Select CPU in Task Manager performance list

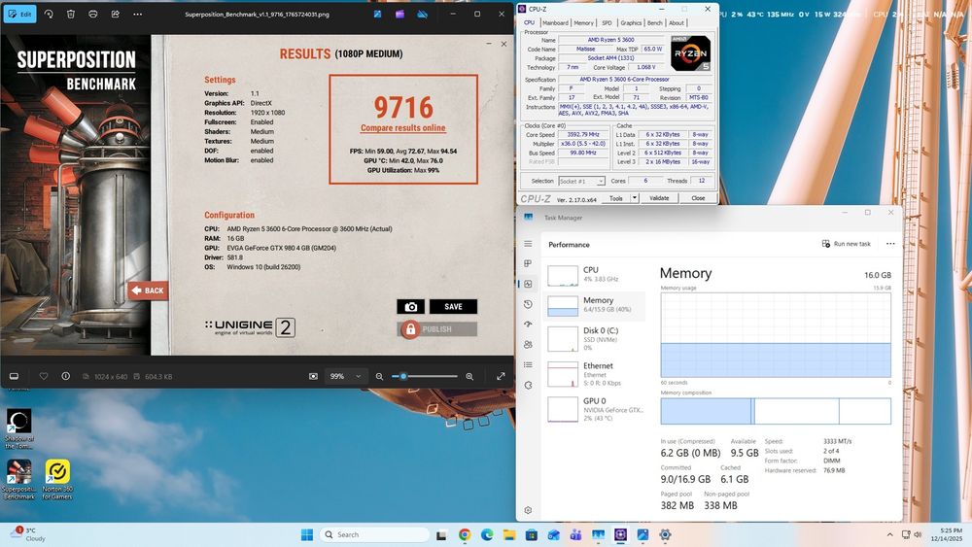pyautogui.click(x=595, y=274)
